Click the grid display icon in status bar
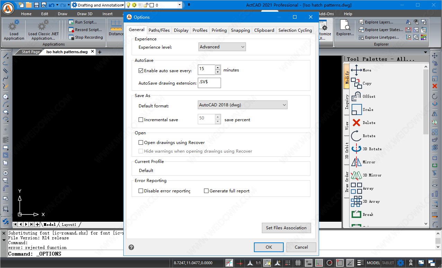The image size is (442, 268). (298, 263)
